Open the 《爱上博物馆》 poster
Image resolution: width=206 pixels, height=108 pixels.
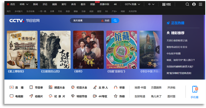pyautogui.click(x=22, y=50)
